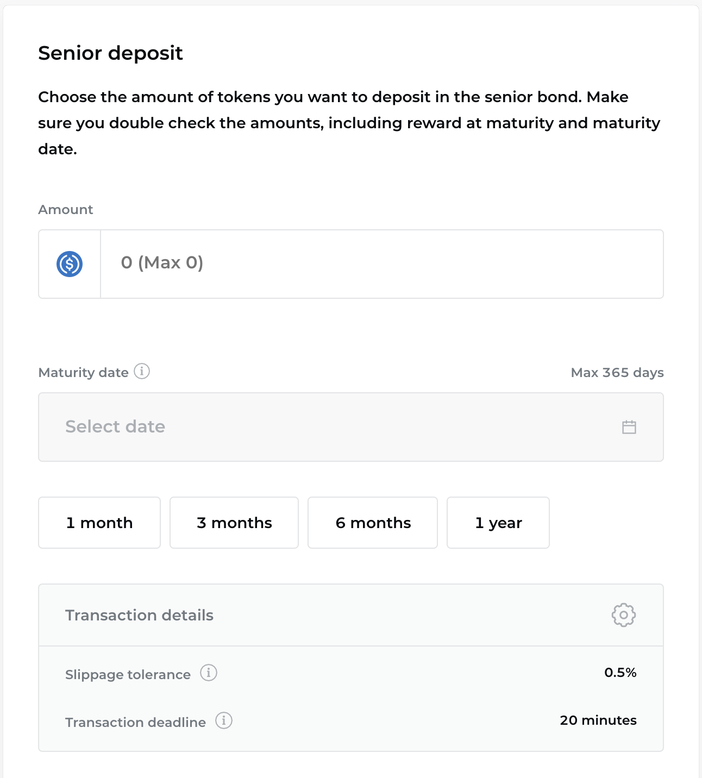This screenshot has width=702, height=778.
Task: Click the Max 365 days text
Action: click(x=617, y=373)
